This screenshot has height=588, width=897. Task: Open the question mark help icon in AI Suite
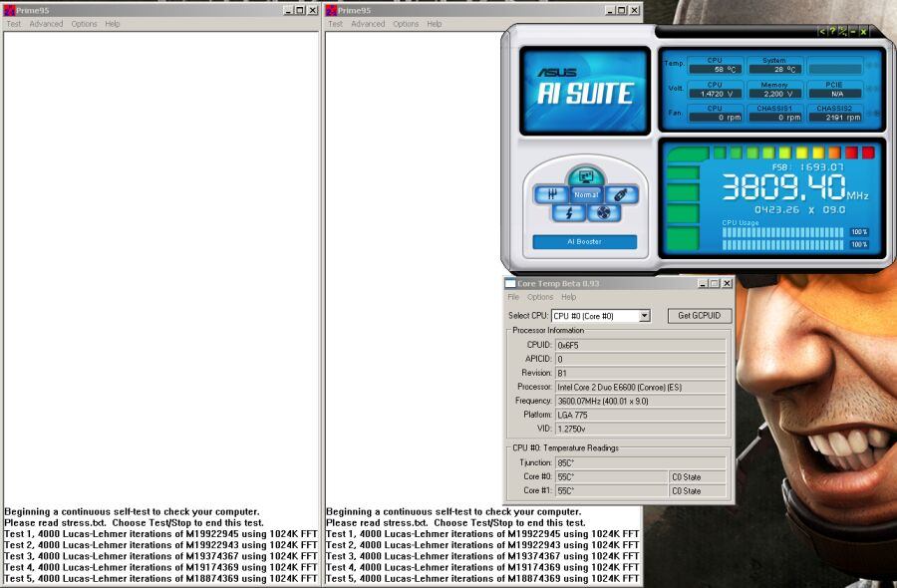coord(832,32)
